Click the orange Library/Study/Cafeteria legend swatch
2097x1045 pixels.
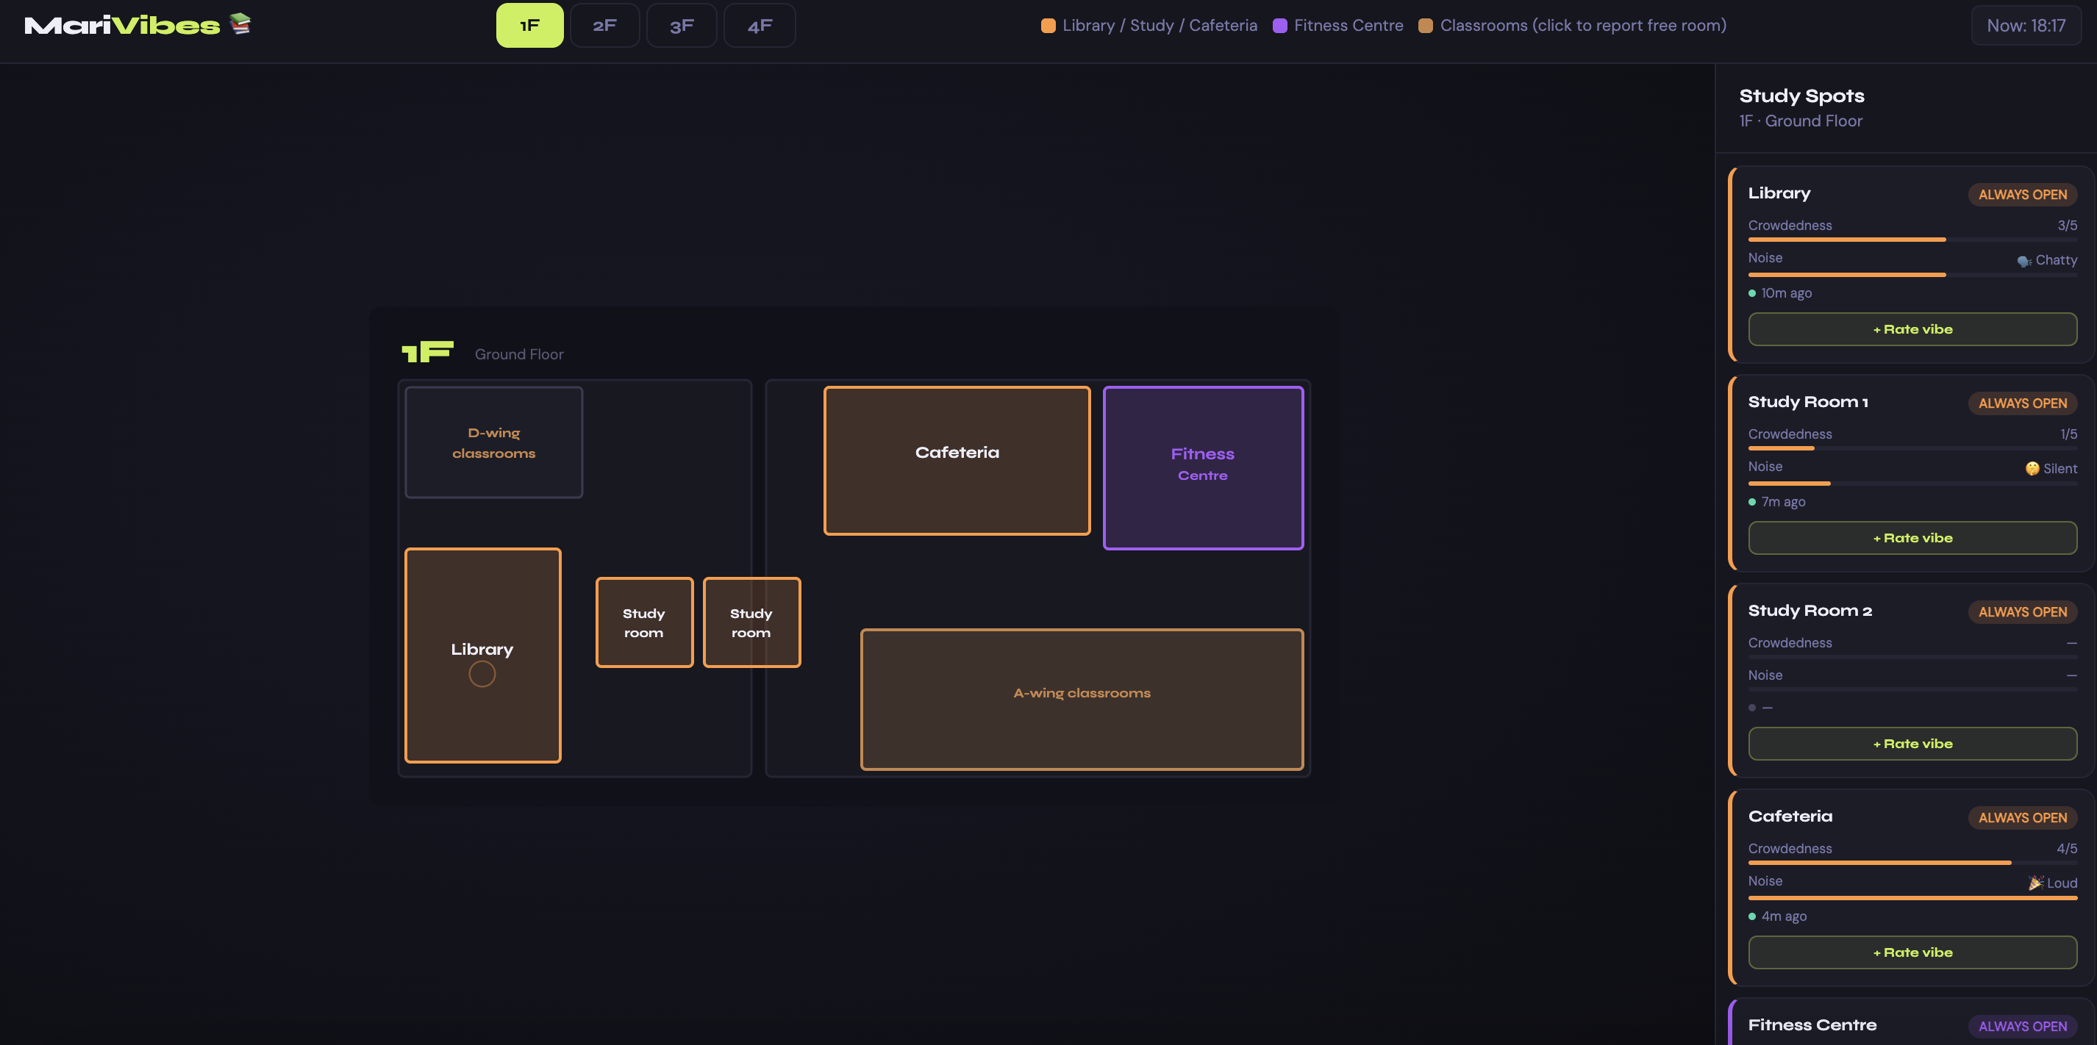[1048, 25]
